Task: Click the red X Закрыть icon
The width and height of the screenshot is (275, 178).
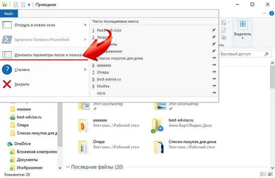Action: tap(7, 84)
